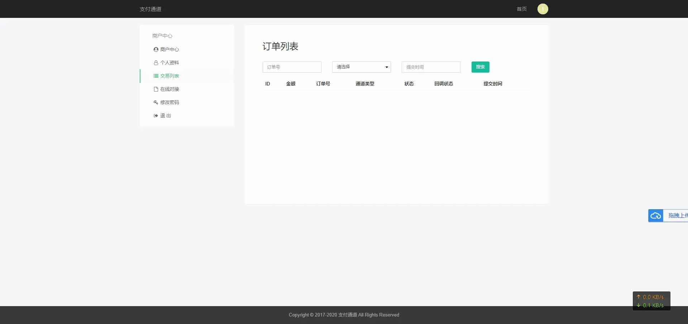Toggle the 状态 column header
The width and height of the screenshot is (688, 324).
click(x=408, y=84)
